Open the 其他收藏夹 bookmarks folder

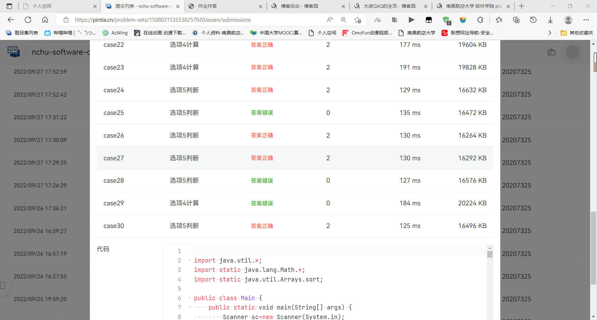[x=577, y=33]
